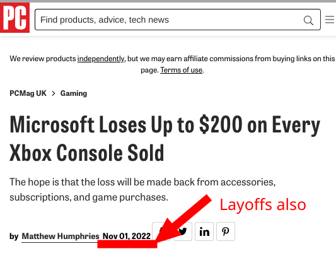The image size is (336, 263).
Task: Click the article subheading about accessories
Action: [142, 189]
